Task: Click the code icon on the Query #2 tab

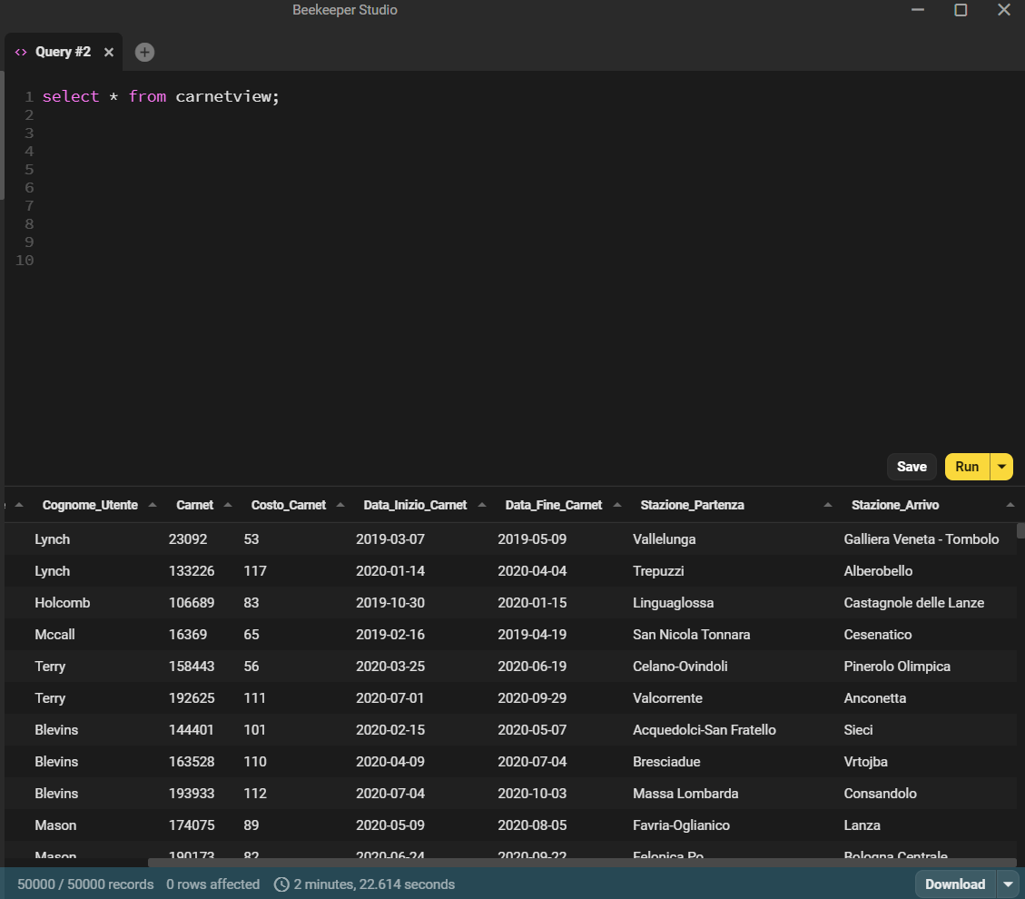Action: pos(21,52)
